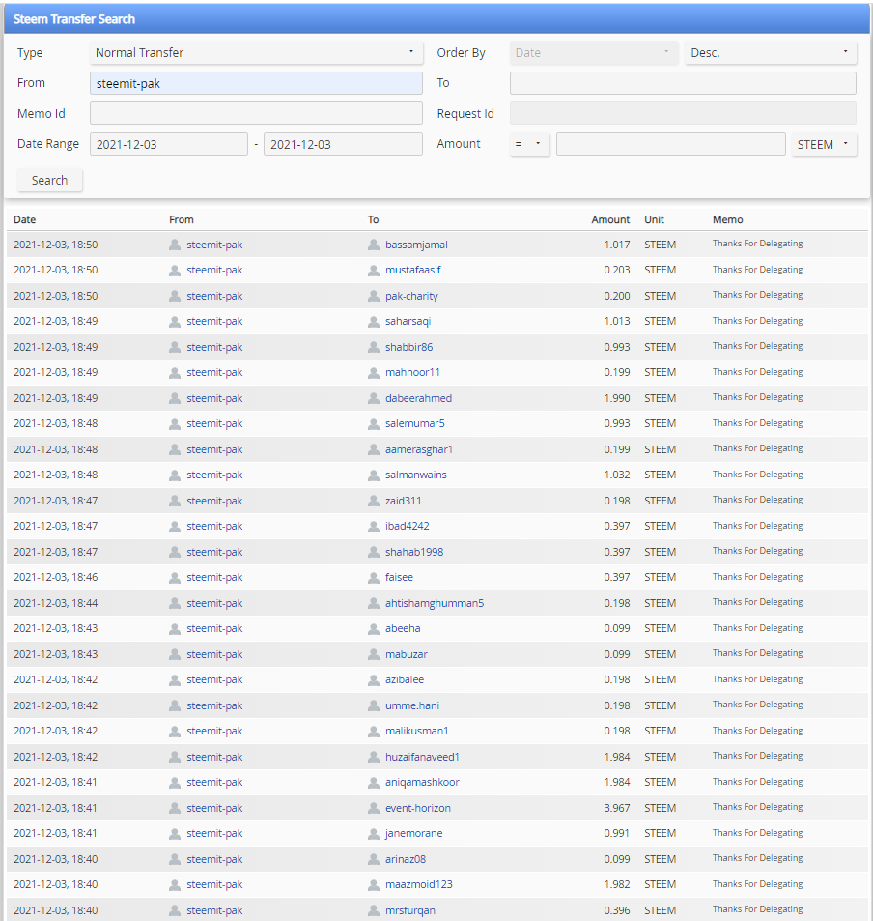Click the user avatar icon beside saharsaqi
The height and width of the screenshot is (921, 873).
point(374,322)
